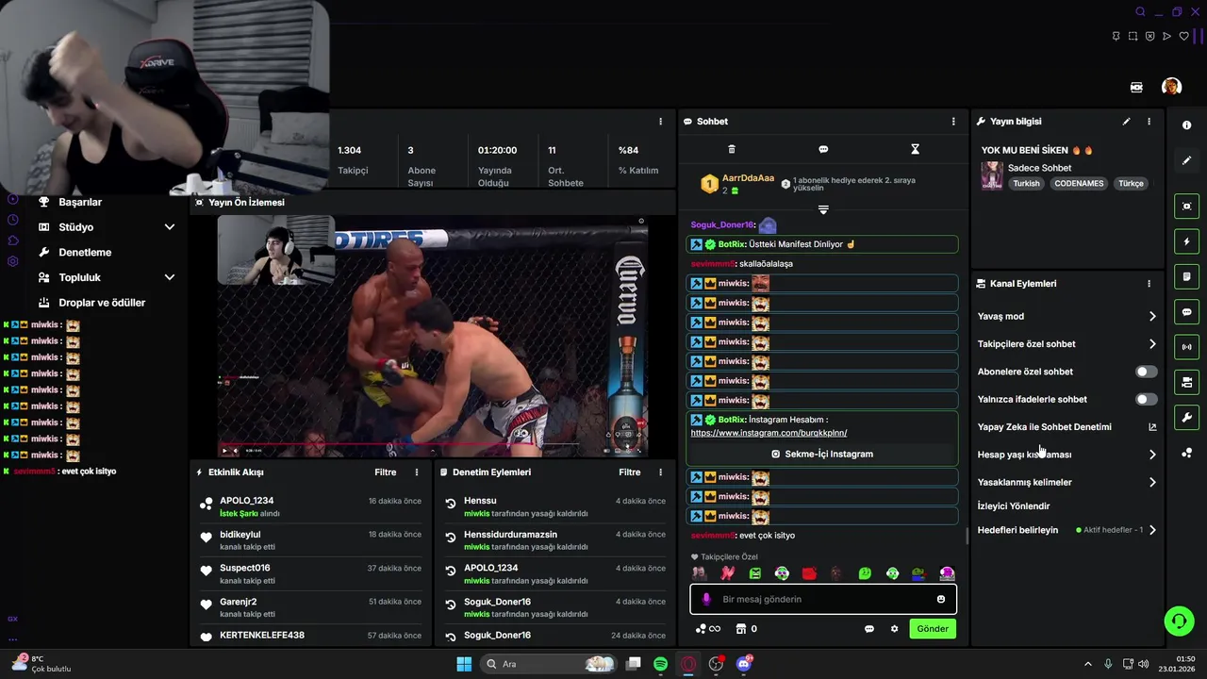Open the Kick logo icon near avatar
Screen dimensions: 1207x679
click(x=1136, y=87)
